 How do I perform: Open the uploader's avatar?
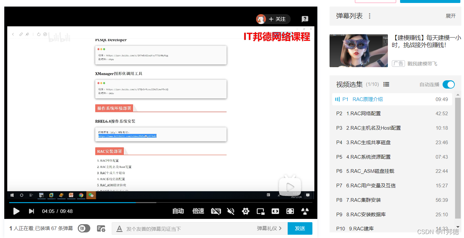tap(261, 19)
